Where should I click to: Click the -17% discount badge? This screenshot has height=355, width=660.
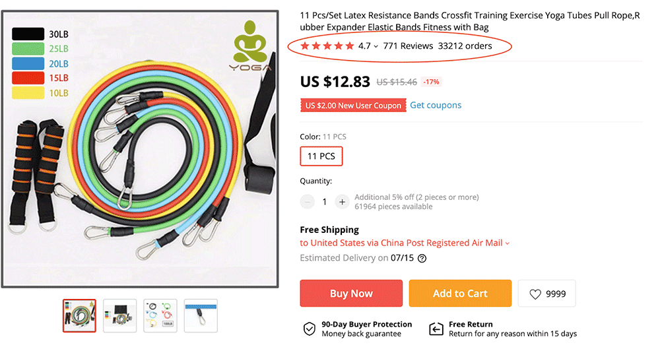tap(432, 82)
